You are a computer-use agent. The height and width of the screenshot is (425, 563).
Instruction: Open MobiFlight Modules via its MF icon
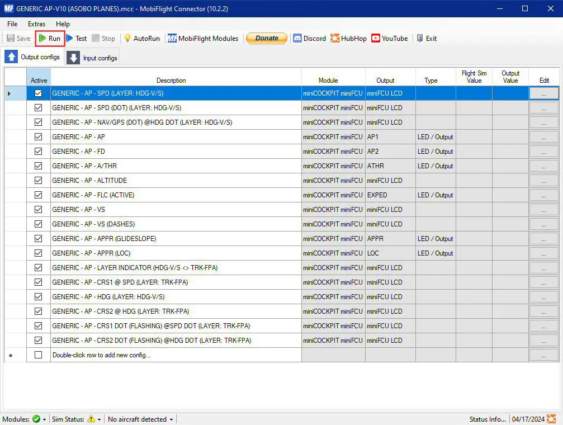click(172, 38)
